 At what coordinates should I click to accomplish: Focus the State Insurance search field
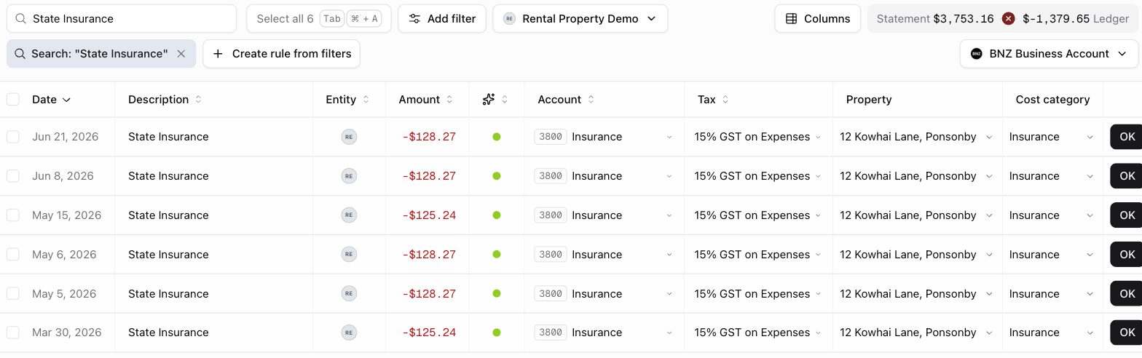coord(122,19)
